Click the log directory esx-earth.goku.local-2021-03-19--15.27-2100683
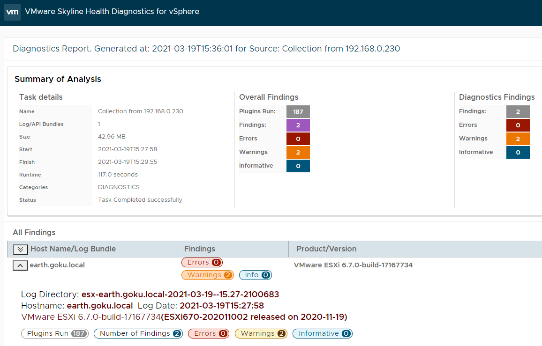Screen dimensions: 542x346 coord(180,294)
